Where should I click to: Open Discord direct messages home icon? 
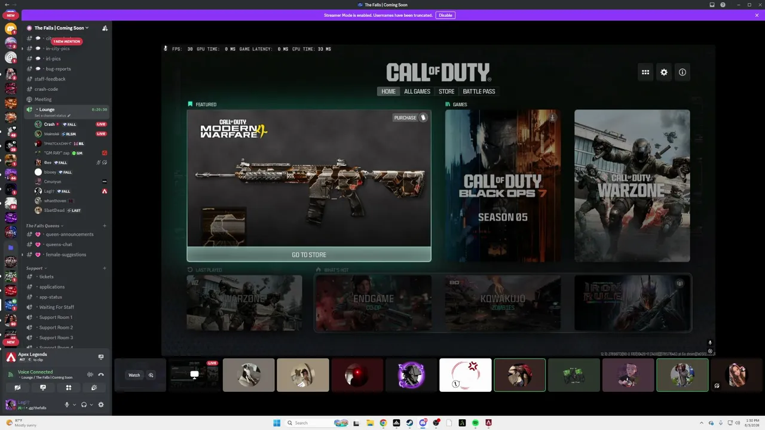pos(11,28)
